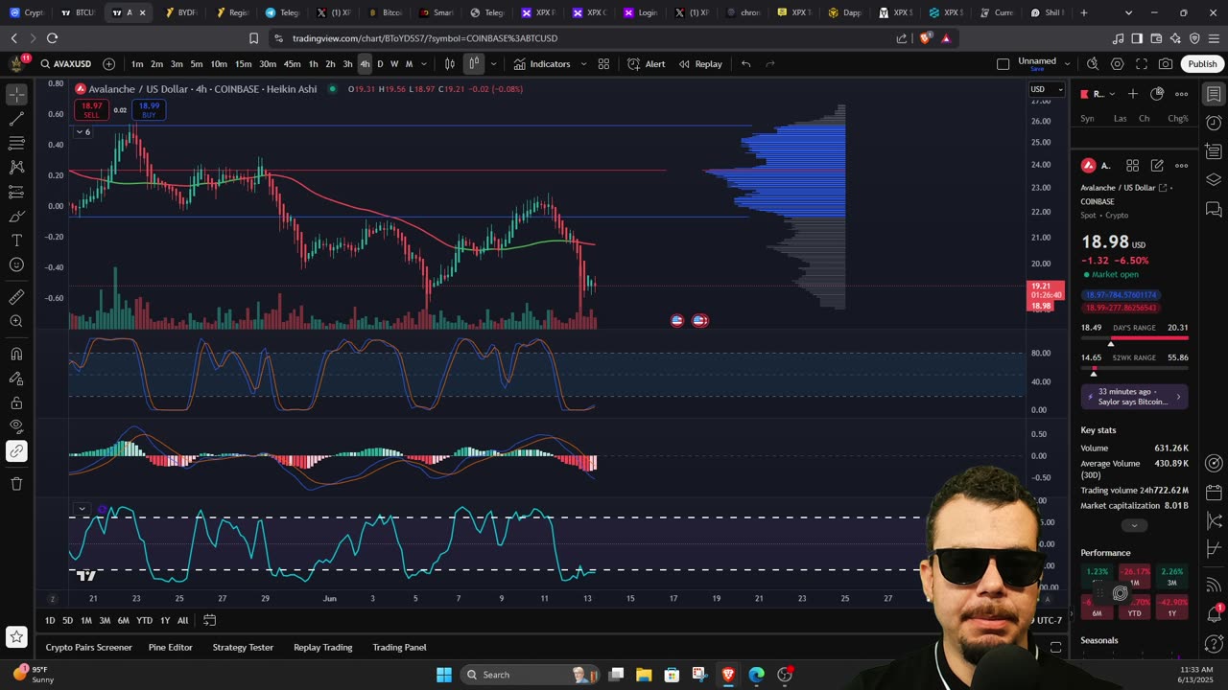Image resolution: width=1228 pixels, height=690 pixels.
Task: Add symbol to watchlist plus icon
Action: tap(1133, 94)
